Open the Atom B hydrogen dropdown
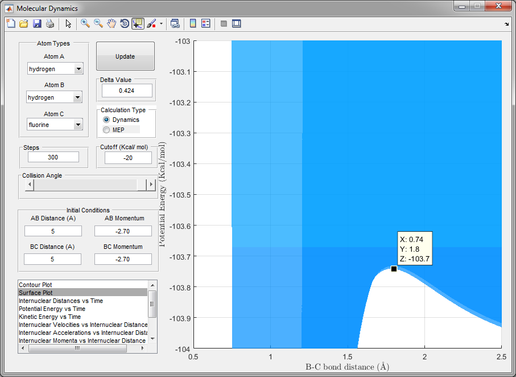Image resolution: width=516 pixels, height=377 pixels. 54,97
